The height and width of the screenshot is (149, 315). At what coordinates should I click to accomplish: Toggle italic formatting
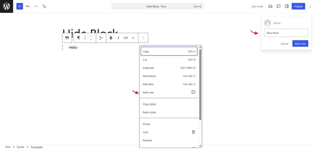coord(118,38)
